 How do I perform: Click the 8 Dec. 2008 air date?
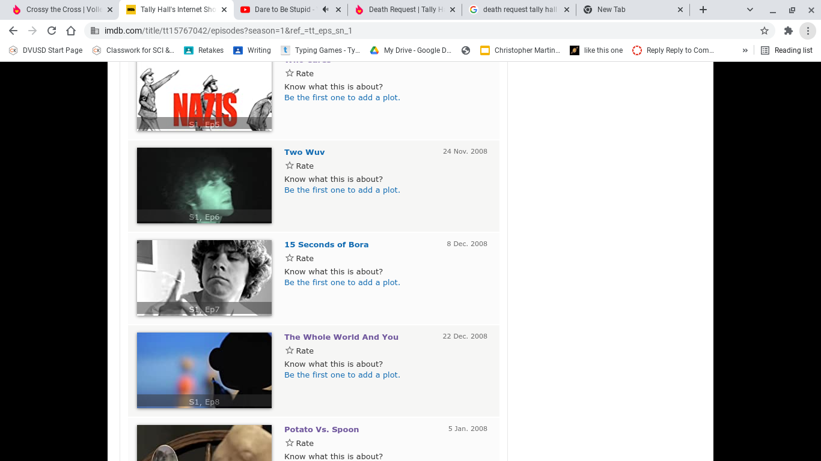coord(467,244)
